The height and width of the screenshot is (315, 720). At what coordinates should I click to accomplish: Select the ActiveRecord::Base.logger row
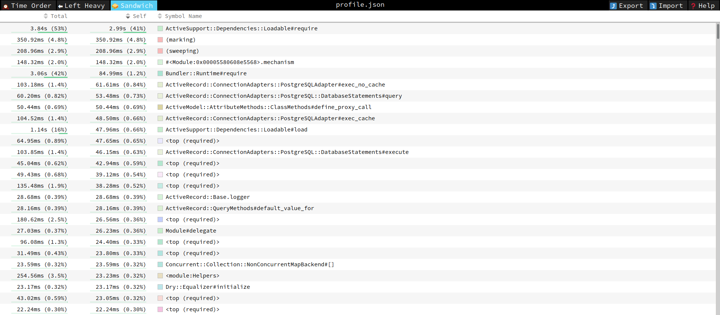pyautogui.click(x=207, y=197)
